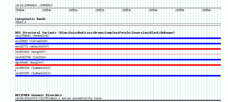Open the nsv1063706 (Coe2014) label
Screen dimensions: 228x102
[x=31, y=57]
